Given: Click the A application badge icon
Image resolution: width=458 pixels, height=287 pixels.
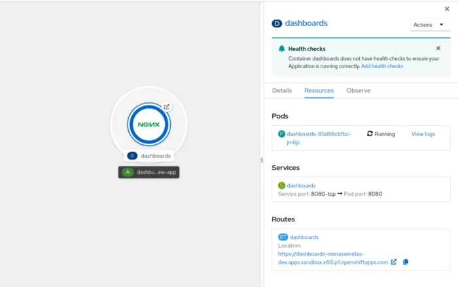Looking at the screenshot, I should [x=128, y=172].
